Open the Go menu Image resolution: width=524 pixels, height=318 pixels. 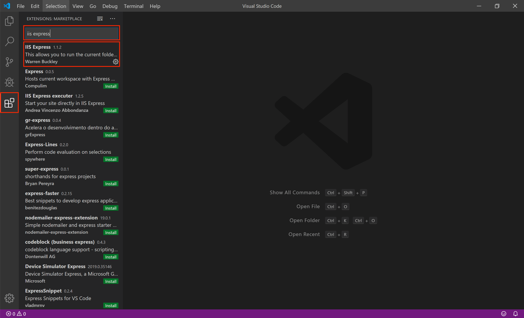click(x=93, y=6)
